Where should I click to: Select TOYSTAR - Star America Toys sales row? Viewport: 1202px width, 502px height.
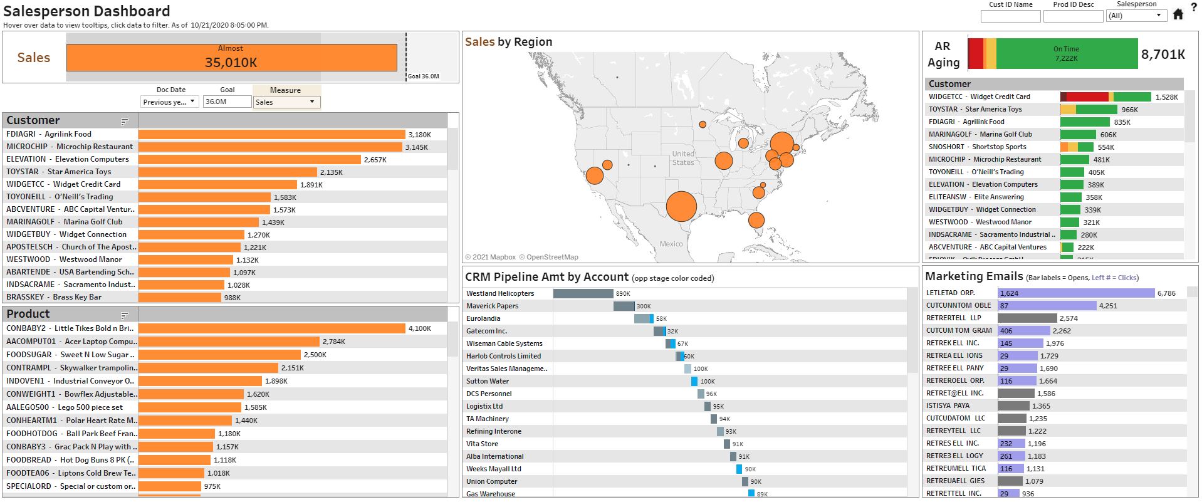226,172
